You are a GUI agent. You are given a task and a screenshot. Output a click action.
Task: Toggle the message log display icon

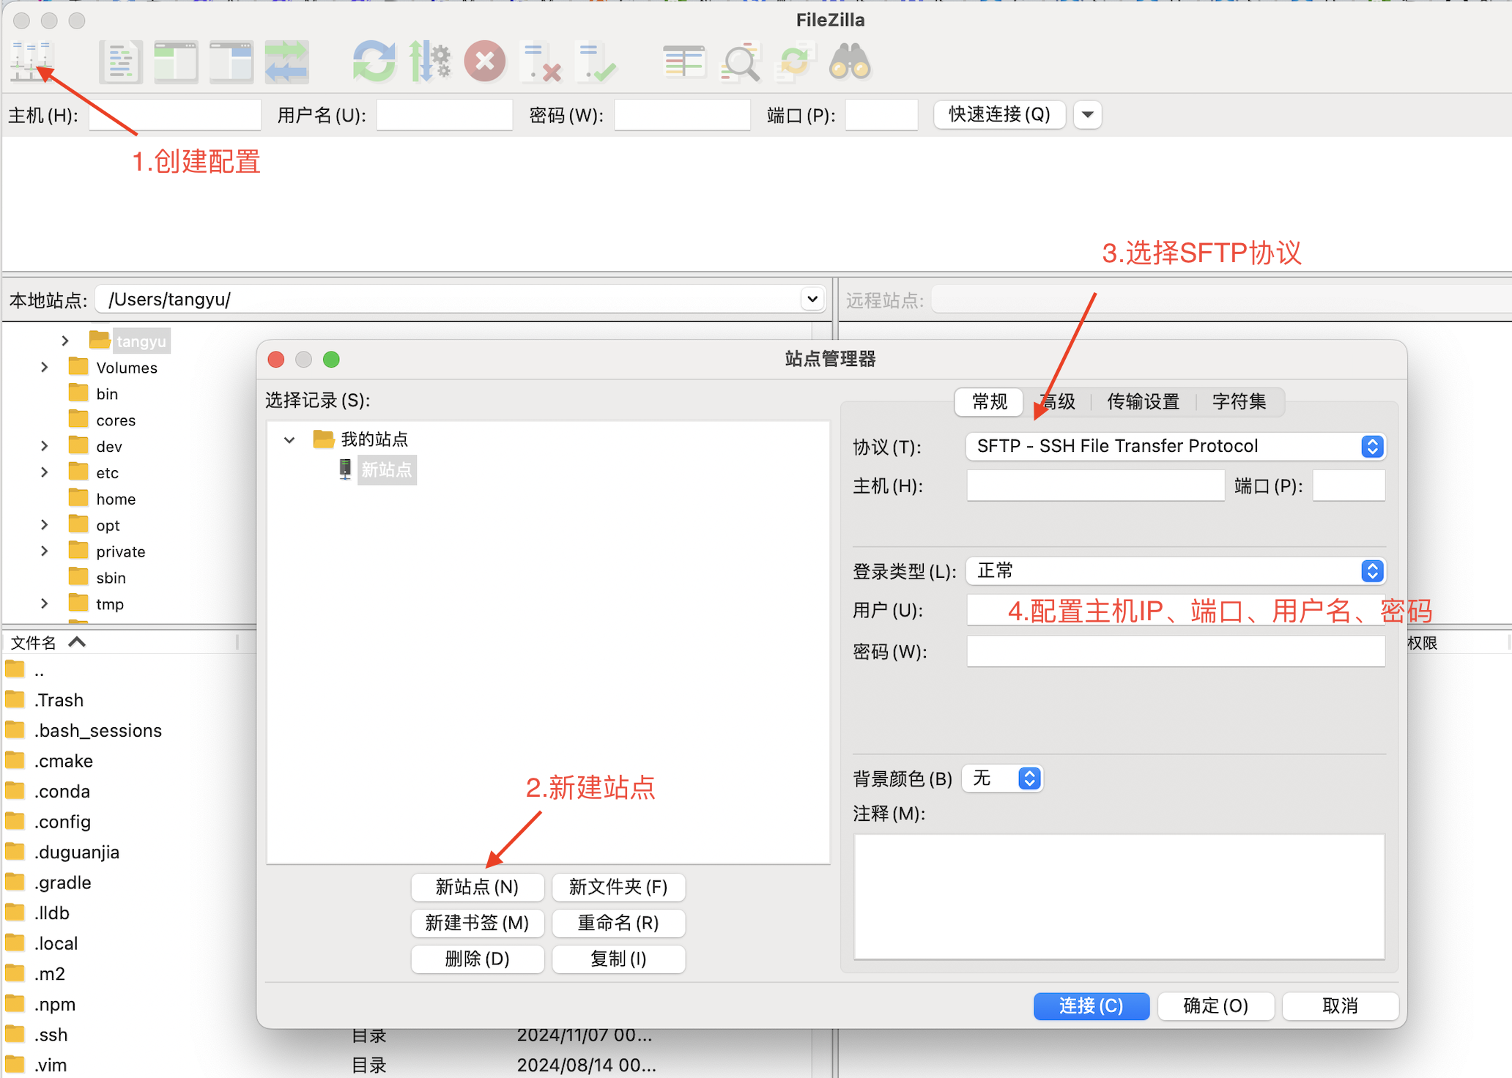[x=120, y=62]
